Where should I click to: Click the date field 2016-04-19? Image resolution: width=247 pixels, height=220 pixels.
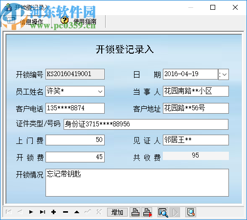[x=190, y=74]
